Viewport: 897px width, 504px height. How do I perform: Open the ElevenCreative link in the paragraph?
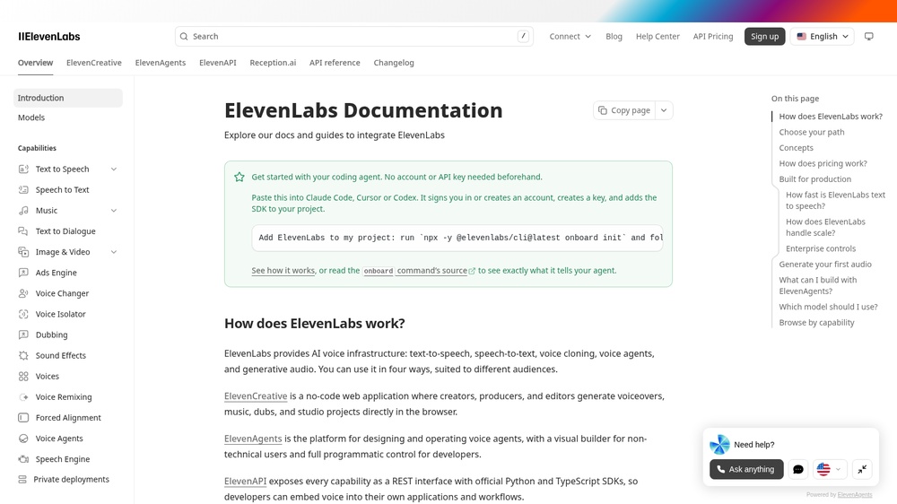256,396
